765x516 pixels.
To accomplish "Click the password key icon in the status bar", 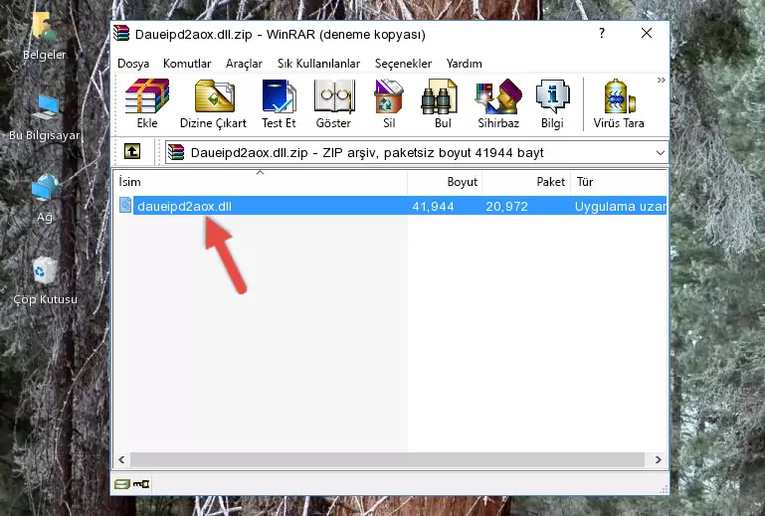I will pos(141,484).
